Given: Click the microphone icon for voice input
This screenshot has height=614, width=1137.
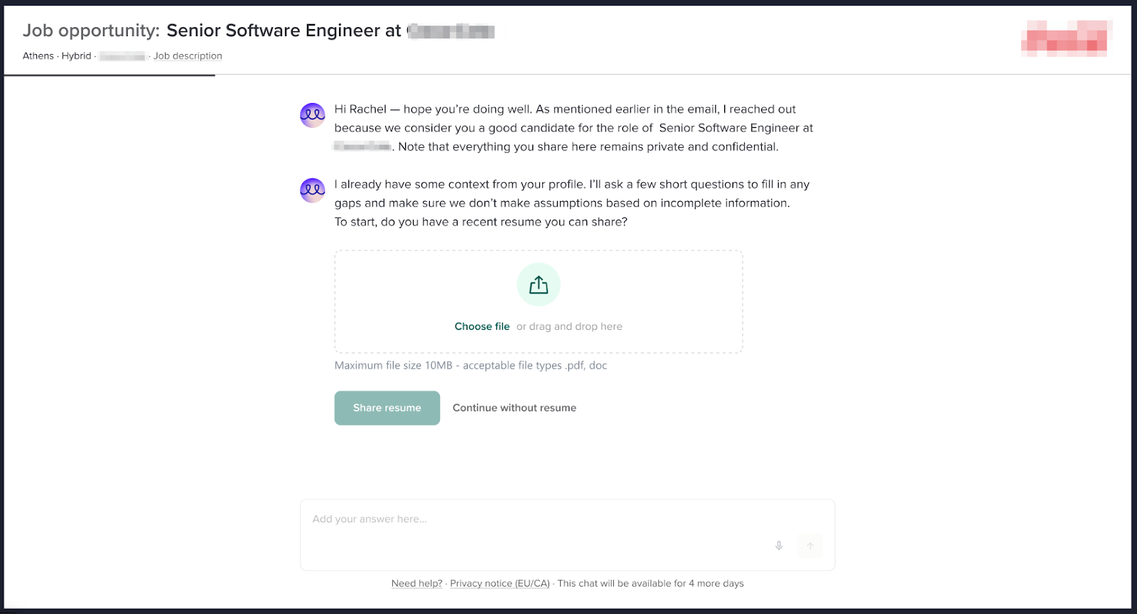Looking at the screenshot, I should (x=779, y=546).
